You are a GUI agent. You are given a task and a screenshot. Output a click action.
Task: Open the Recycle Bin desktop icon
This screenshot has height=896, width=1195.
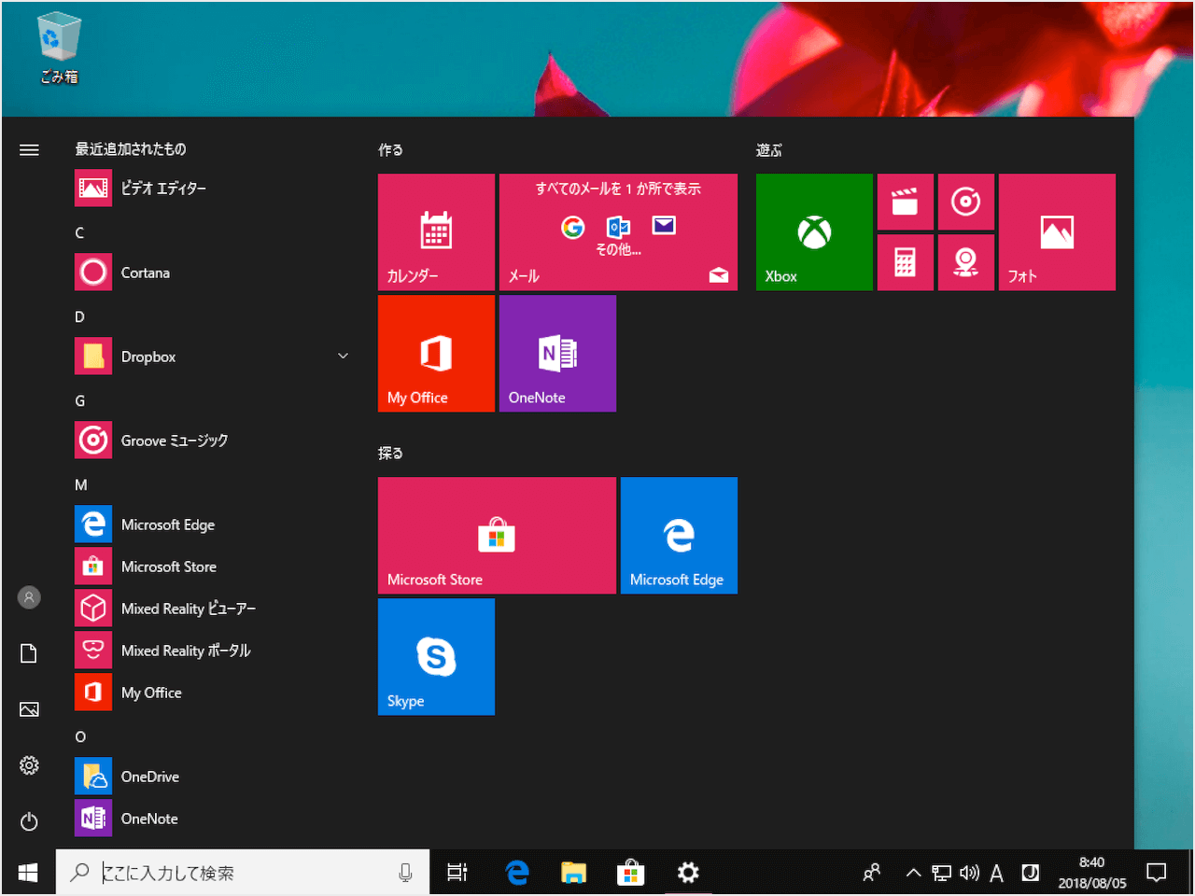pyautogui.click(x=59, y=47)
